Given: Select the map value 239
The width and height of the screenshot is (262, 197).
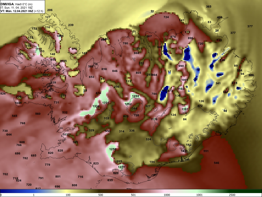Looking at the screenshot, I should pyautogui.click(x=71, y=25).
